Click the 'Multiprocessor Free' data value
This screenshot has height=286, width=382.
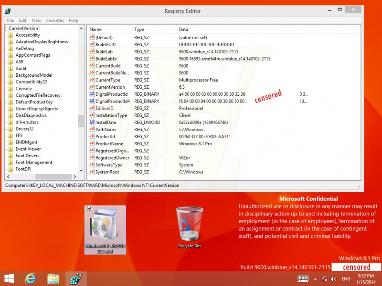point(198,80)
